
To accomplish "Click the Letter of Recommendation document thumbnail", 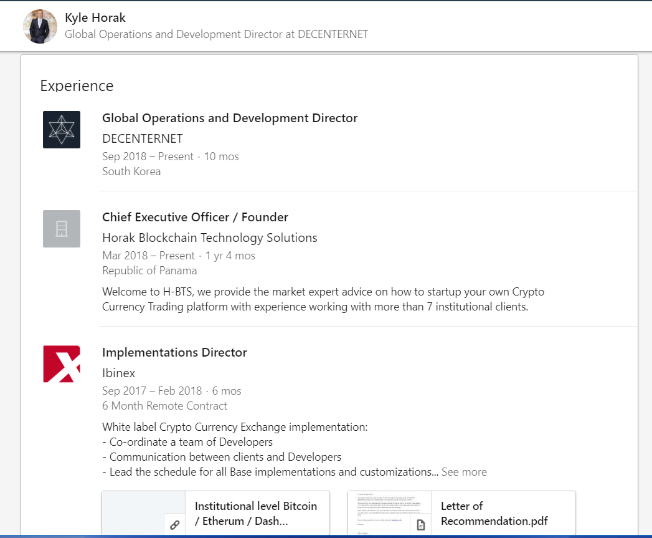I will 390,513.
